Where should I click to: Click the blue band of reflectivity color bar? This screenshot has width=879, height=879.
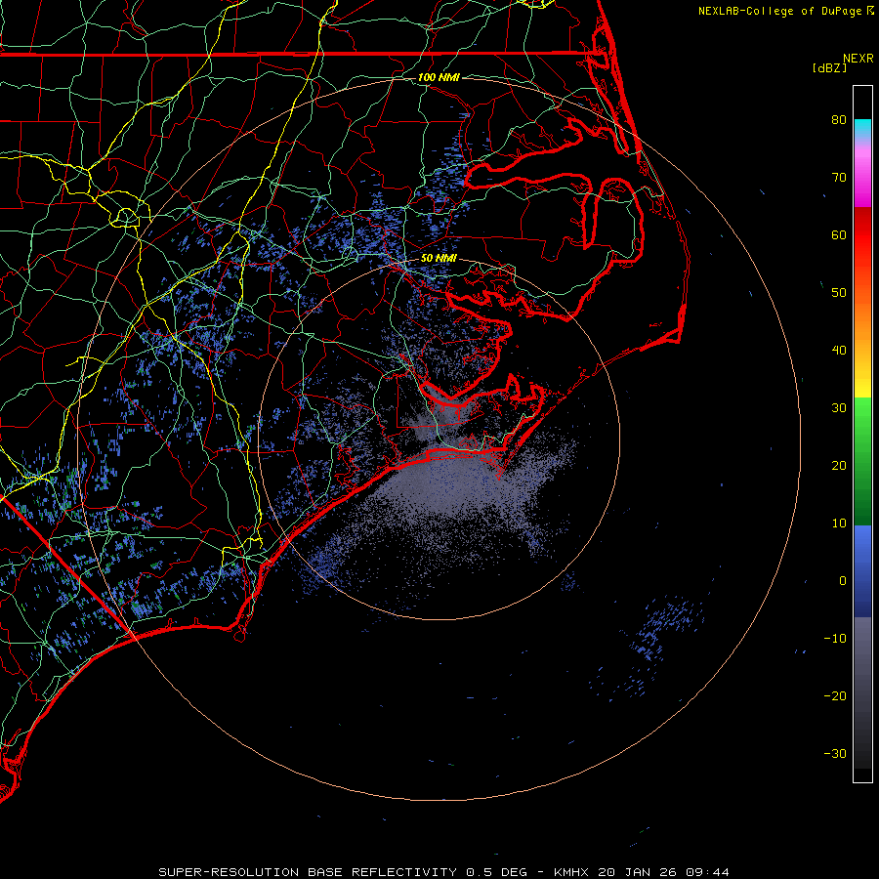click(862, 571)
